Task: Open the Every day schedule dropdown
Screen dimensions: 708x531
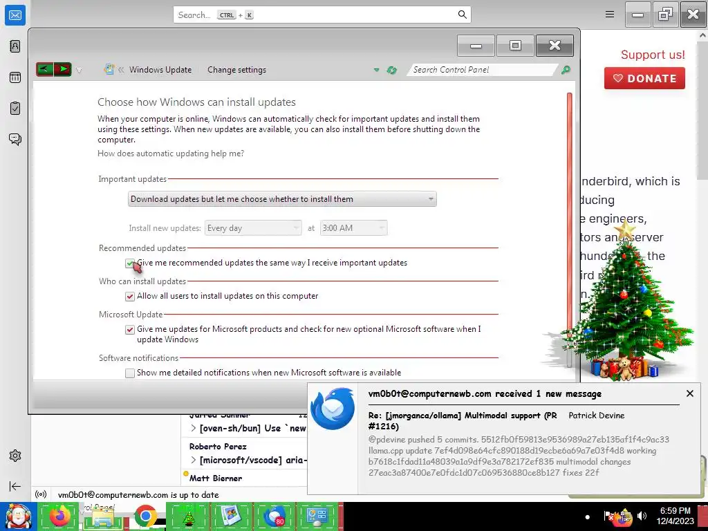Action: coord(253,228)
